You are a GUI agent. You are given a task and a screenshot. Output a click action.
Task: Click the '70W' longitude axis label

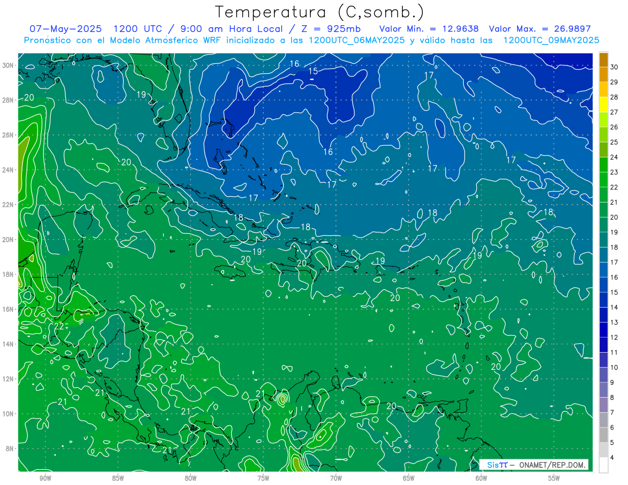tap(336, 478)
